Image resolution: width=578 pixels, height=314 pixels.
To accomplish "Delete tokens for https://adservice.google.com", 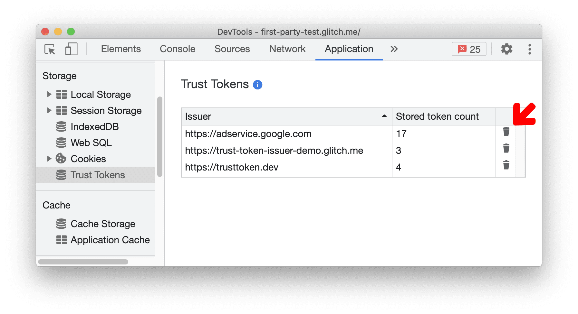I will (506, 132).
